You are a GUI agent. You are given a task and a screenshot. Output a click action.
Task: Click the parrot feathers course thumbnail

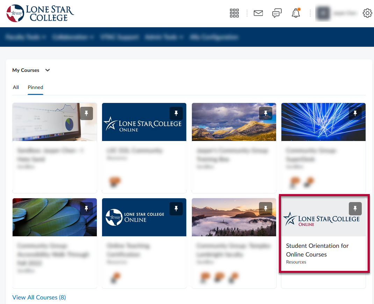(55, 217)
